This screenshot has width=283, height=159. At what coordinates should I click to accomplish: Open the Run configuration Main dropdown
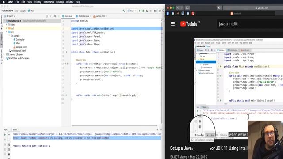[132, 11]
